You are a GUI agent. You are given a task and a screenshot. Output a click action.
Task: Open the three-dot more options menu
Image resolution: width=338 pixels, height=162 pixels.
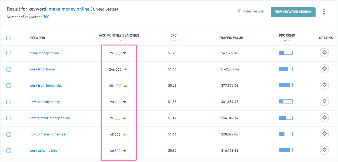tap(324, 12)
